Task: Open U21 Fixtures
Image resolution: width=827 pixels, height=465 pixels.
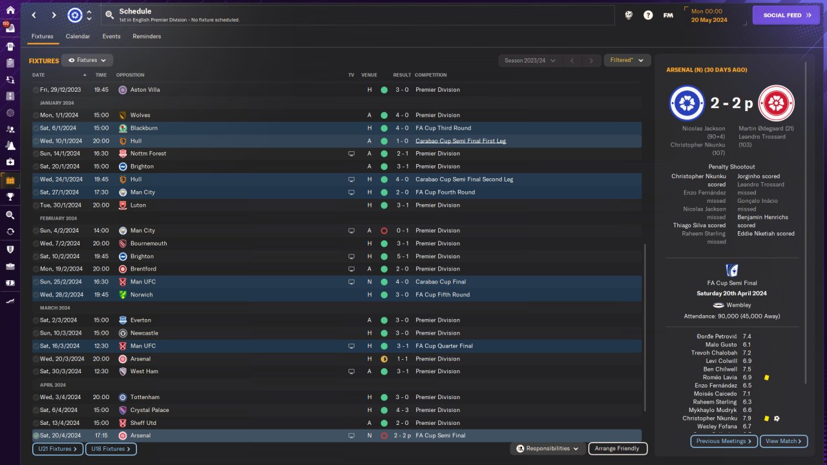Action: [x=58, y=449]
